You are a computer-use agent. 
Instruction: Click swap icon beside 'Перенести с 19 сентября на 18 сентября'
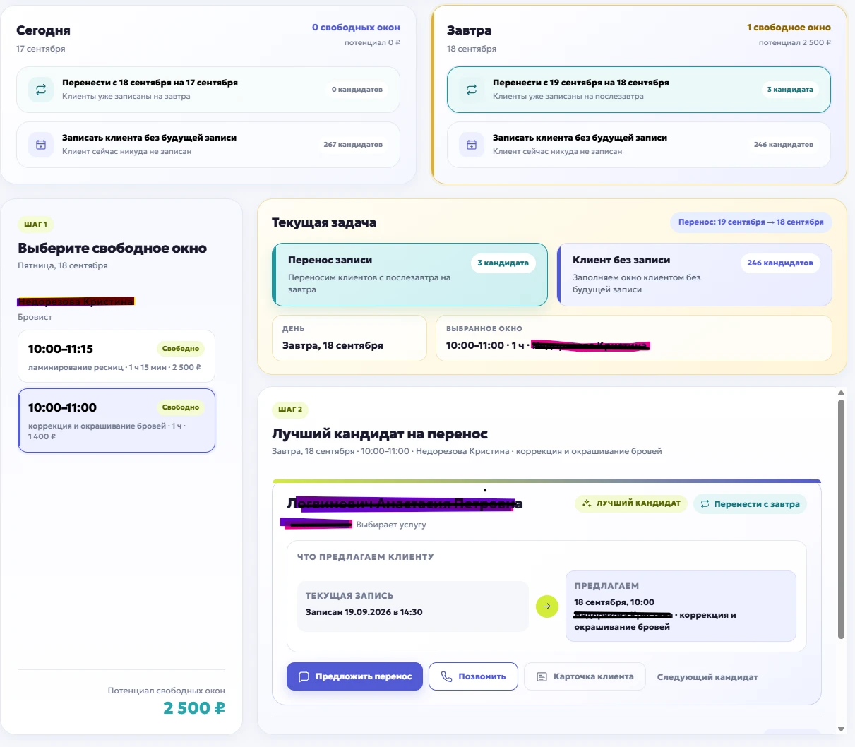[472, 90]
